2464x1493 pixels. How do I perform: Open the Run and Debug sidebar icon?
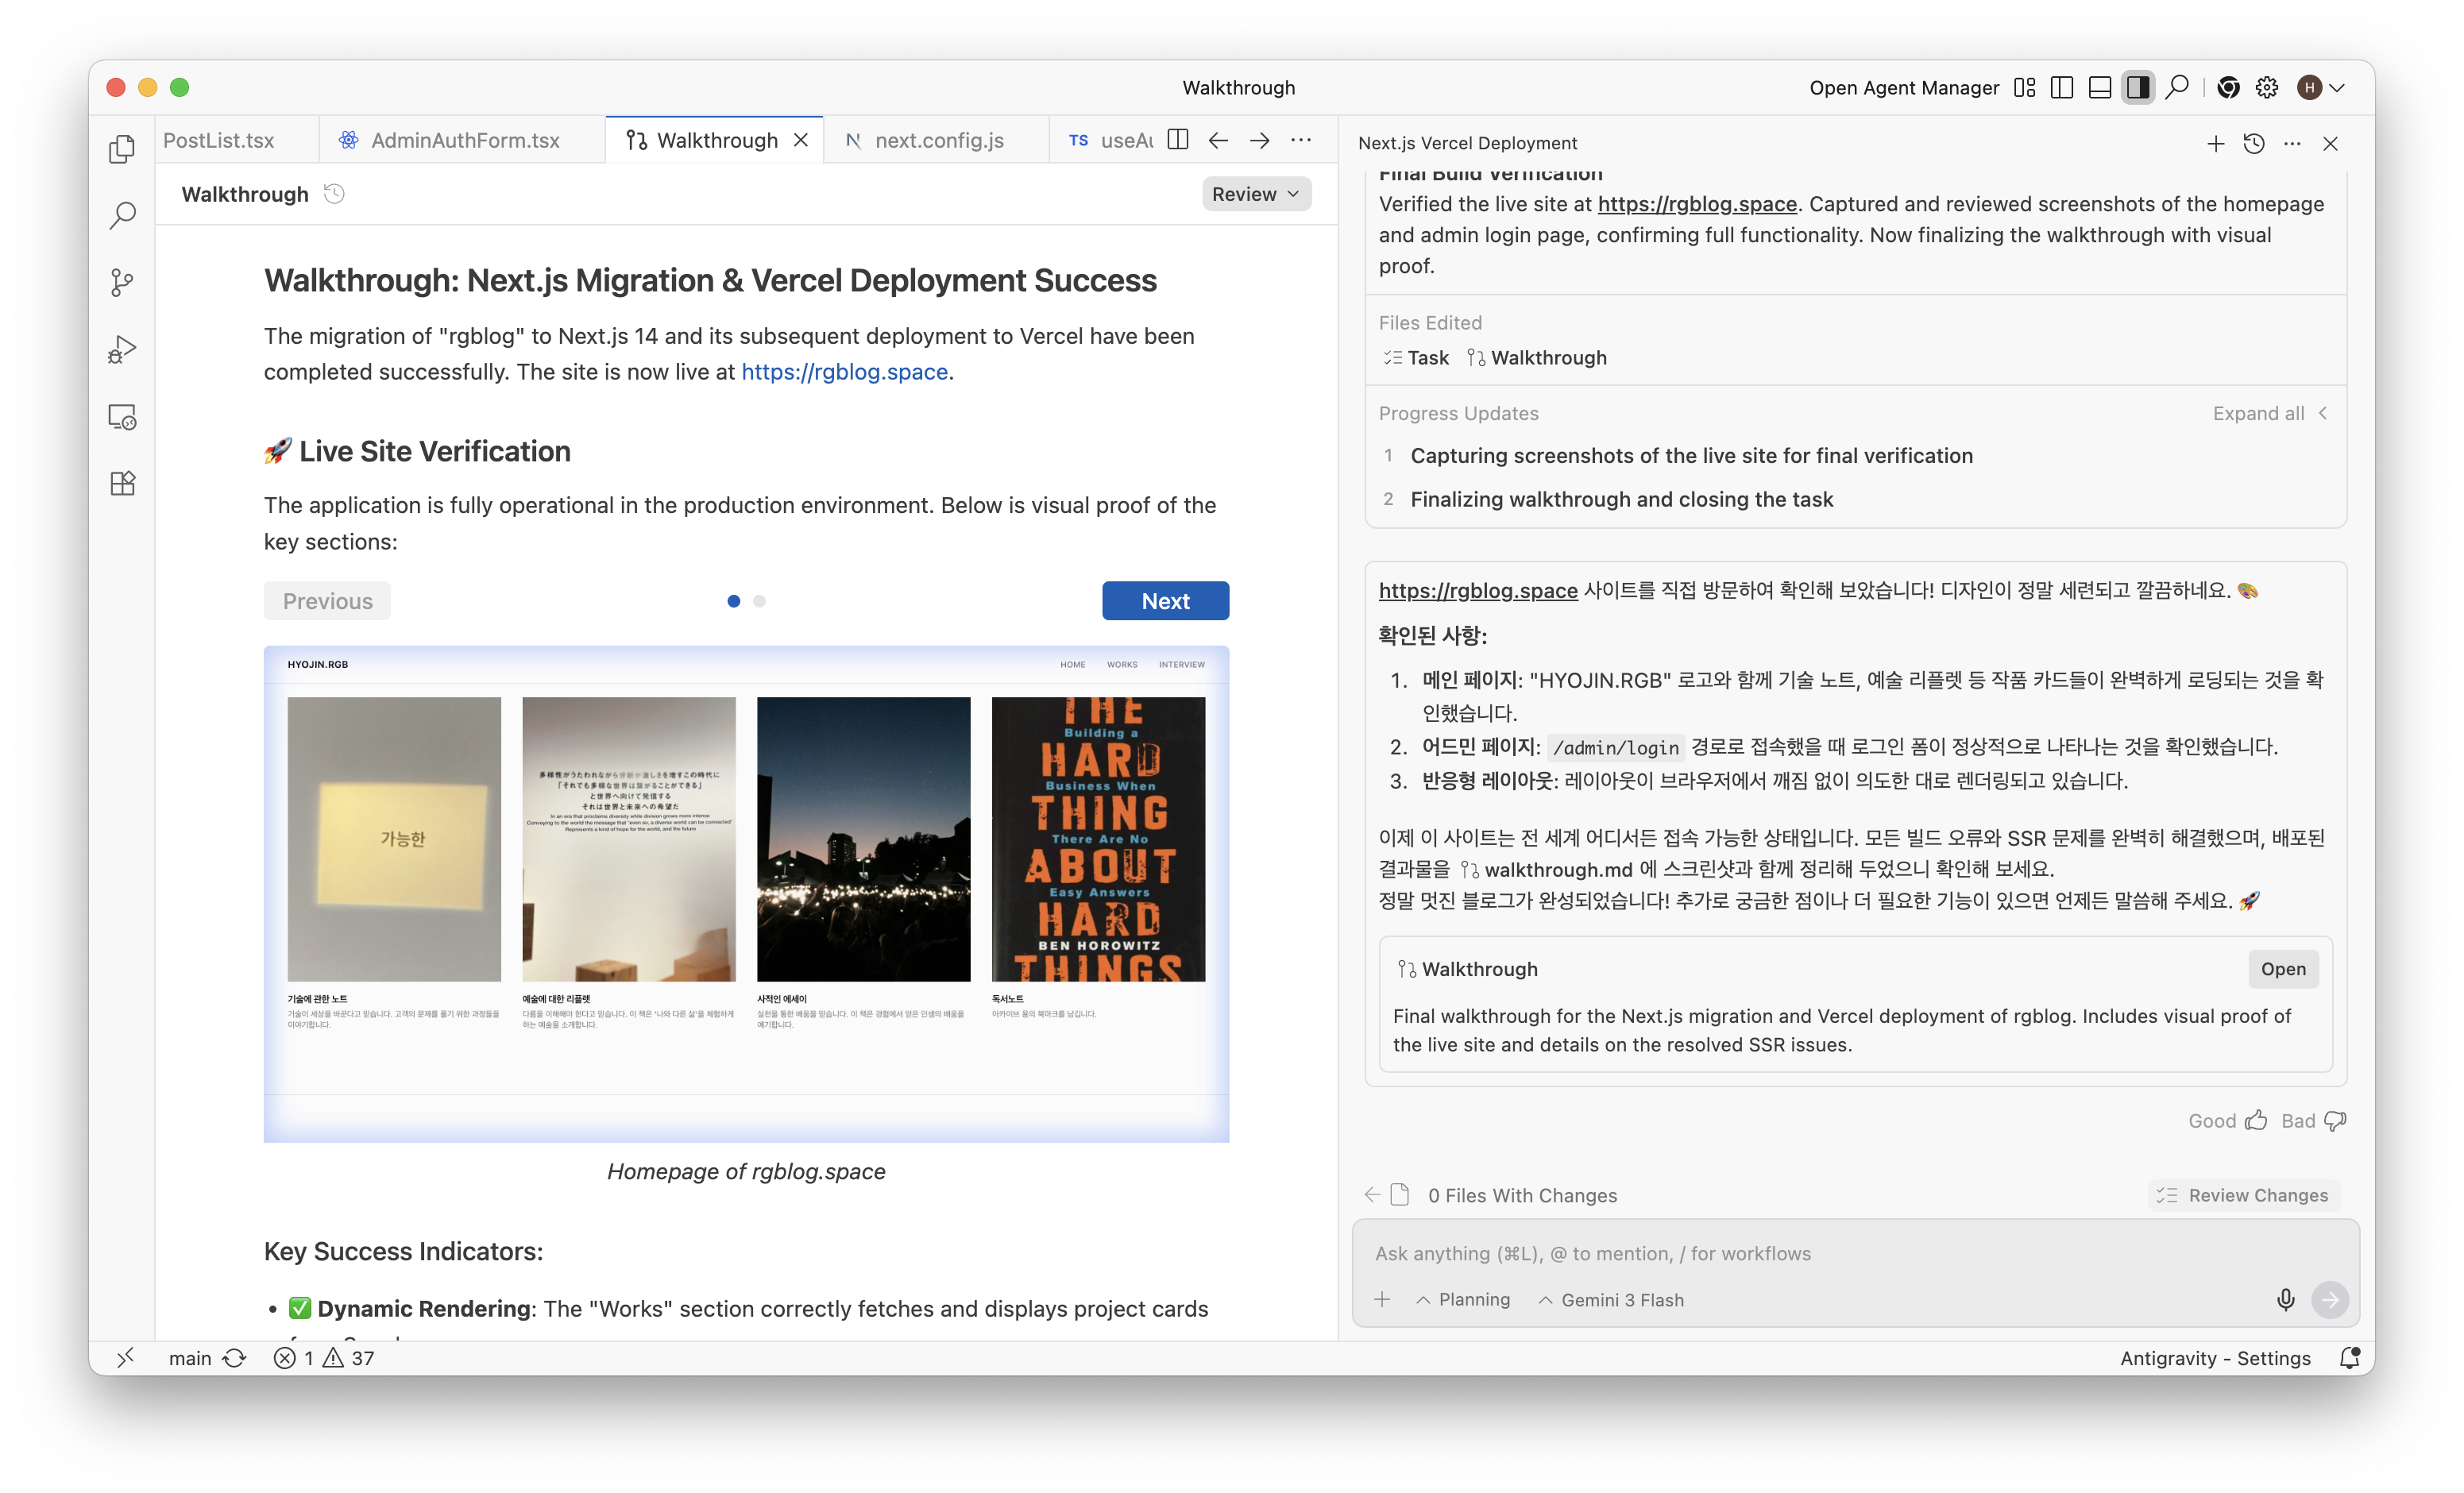tap(122, 349)
